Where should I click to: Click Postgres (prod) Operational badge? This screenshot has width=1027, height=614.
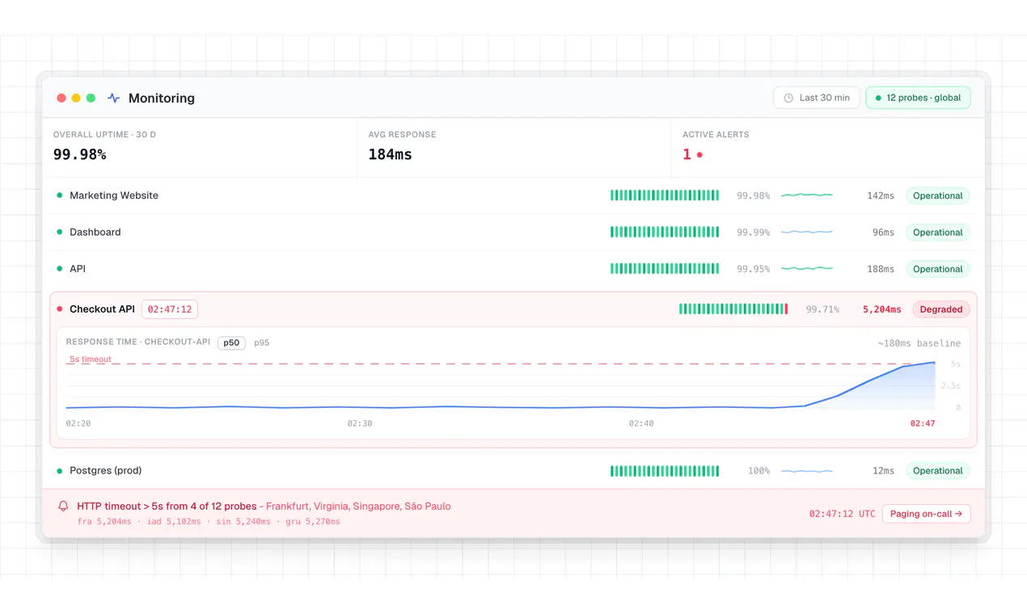[937, 471]
